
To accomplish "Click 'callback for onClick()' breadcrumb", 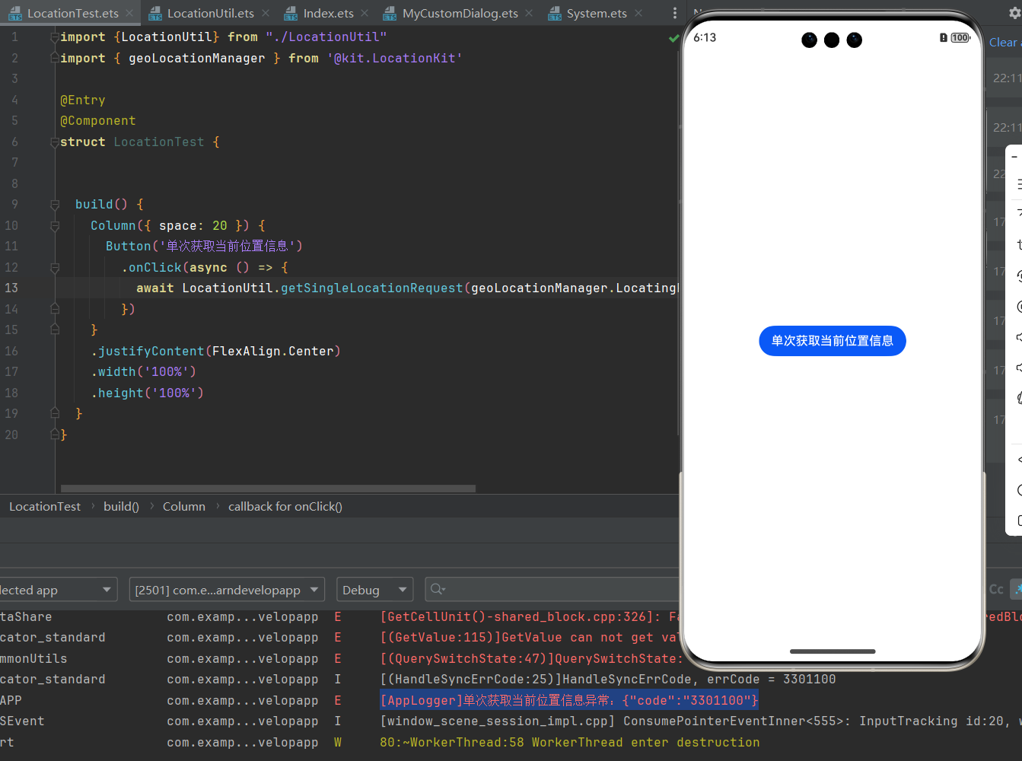I will [285, 506].
